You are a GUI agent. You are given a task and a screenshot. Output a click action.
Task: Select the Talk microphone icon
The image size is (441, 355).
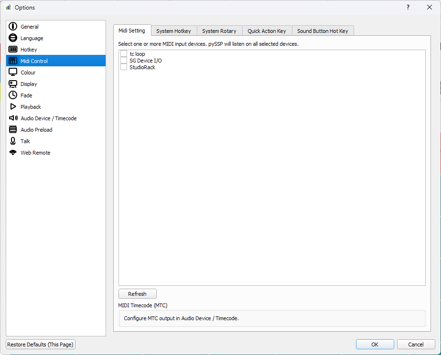13,141
